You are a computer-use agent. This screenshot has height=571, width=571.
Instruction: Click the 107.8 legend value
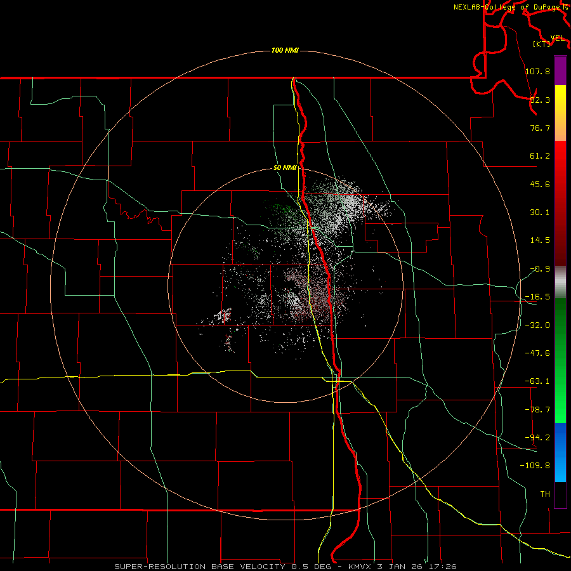[537, 71]
